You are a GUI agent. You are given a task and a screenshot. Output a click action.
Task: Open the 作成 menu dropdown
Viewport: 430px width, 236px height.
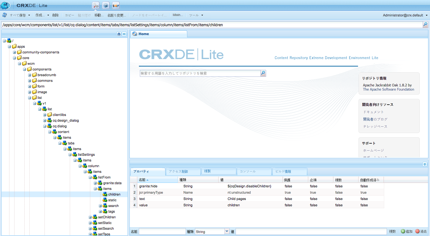(48, 15)
